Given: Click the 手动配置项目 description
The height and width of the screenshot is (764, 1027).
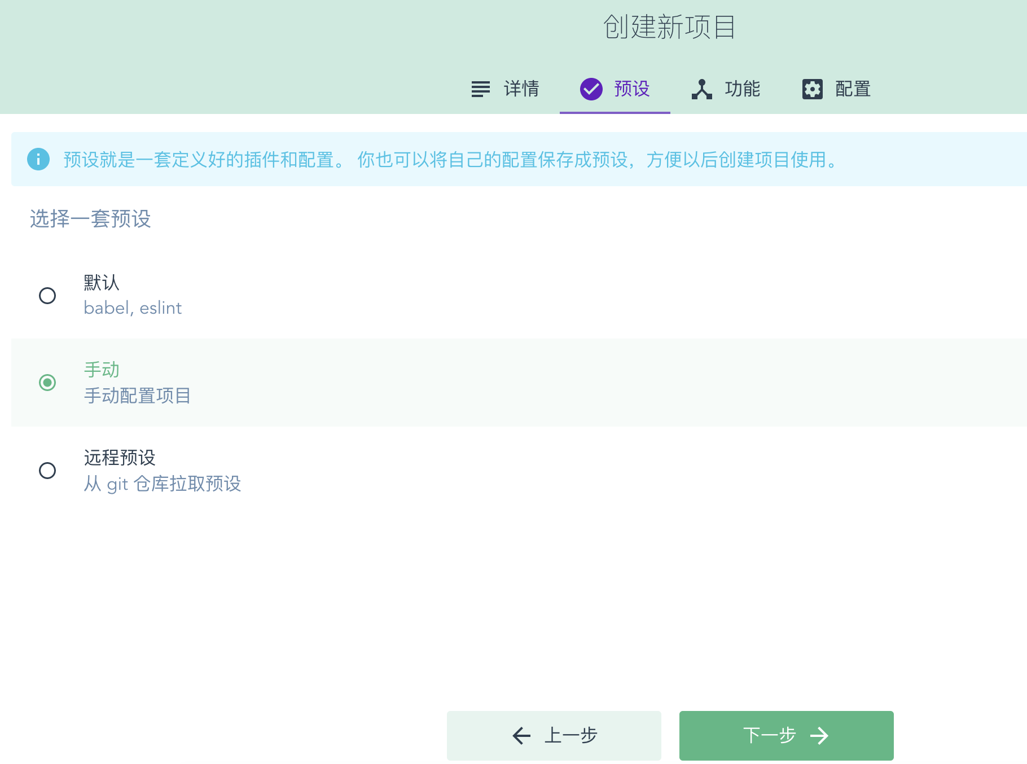Looking at the screenshot, I should click(137, 396).
